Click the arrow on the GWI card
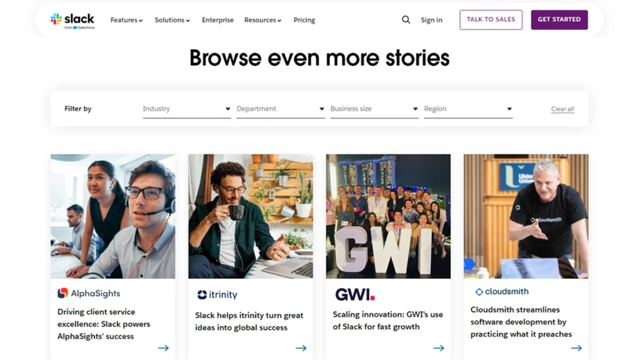 tap(438, 348)
